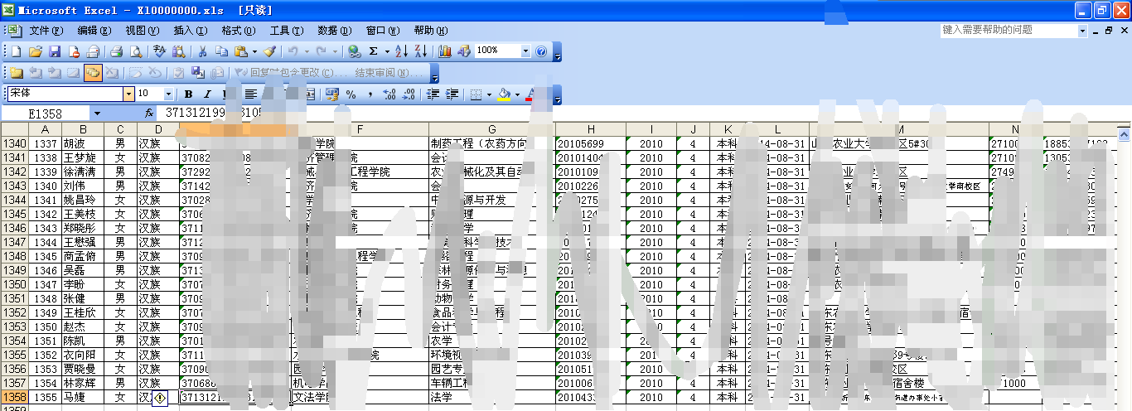This screenshot has width=1132, height=411.
Task: Toggle left text alignment
Action: [250, 94]
